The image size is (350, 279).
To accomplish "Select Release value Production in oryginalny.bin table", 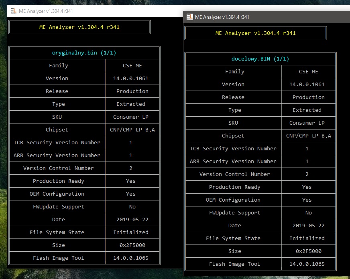I will 132,91.
